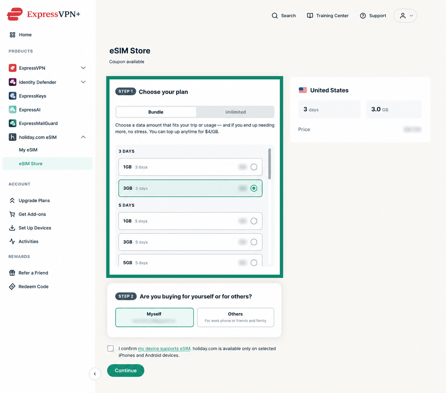Collapse the holiday.com eSIM submenu chevron
Image resolution: width=446 pixels, height=393 pixels.
click(83, 137)
